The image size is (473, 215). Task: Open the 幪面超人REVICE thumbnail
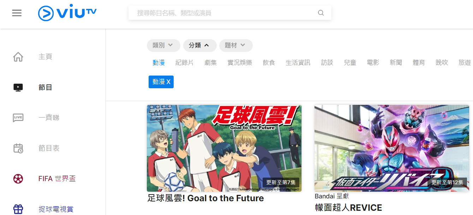click(x=392, y=148)
